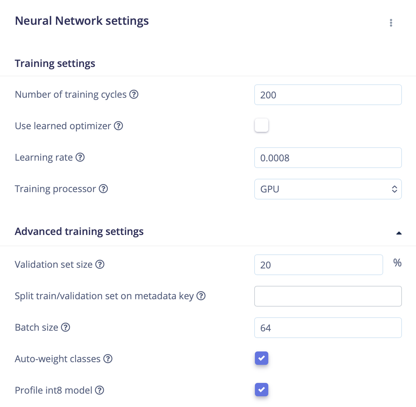View help for Profile int8 model
Viewport: 416px width, 407px height.
tap(99, 390)
